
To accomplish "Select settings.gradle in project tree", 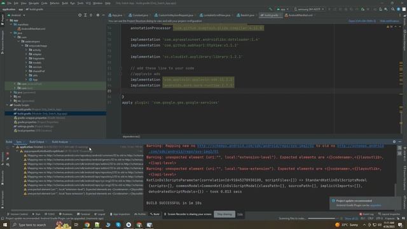I will (34, 127).
